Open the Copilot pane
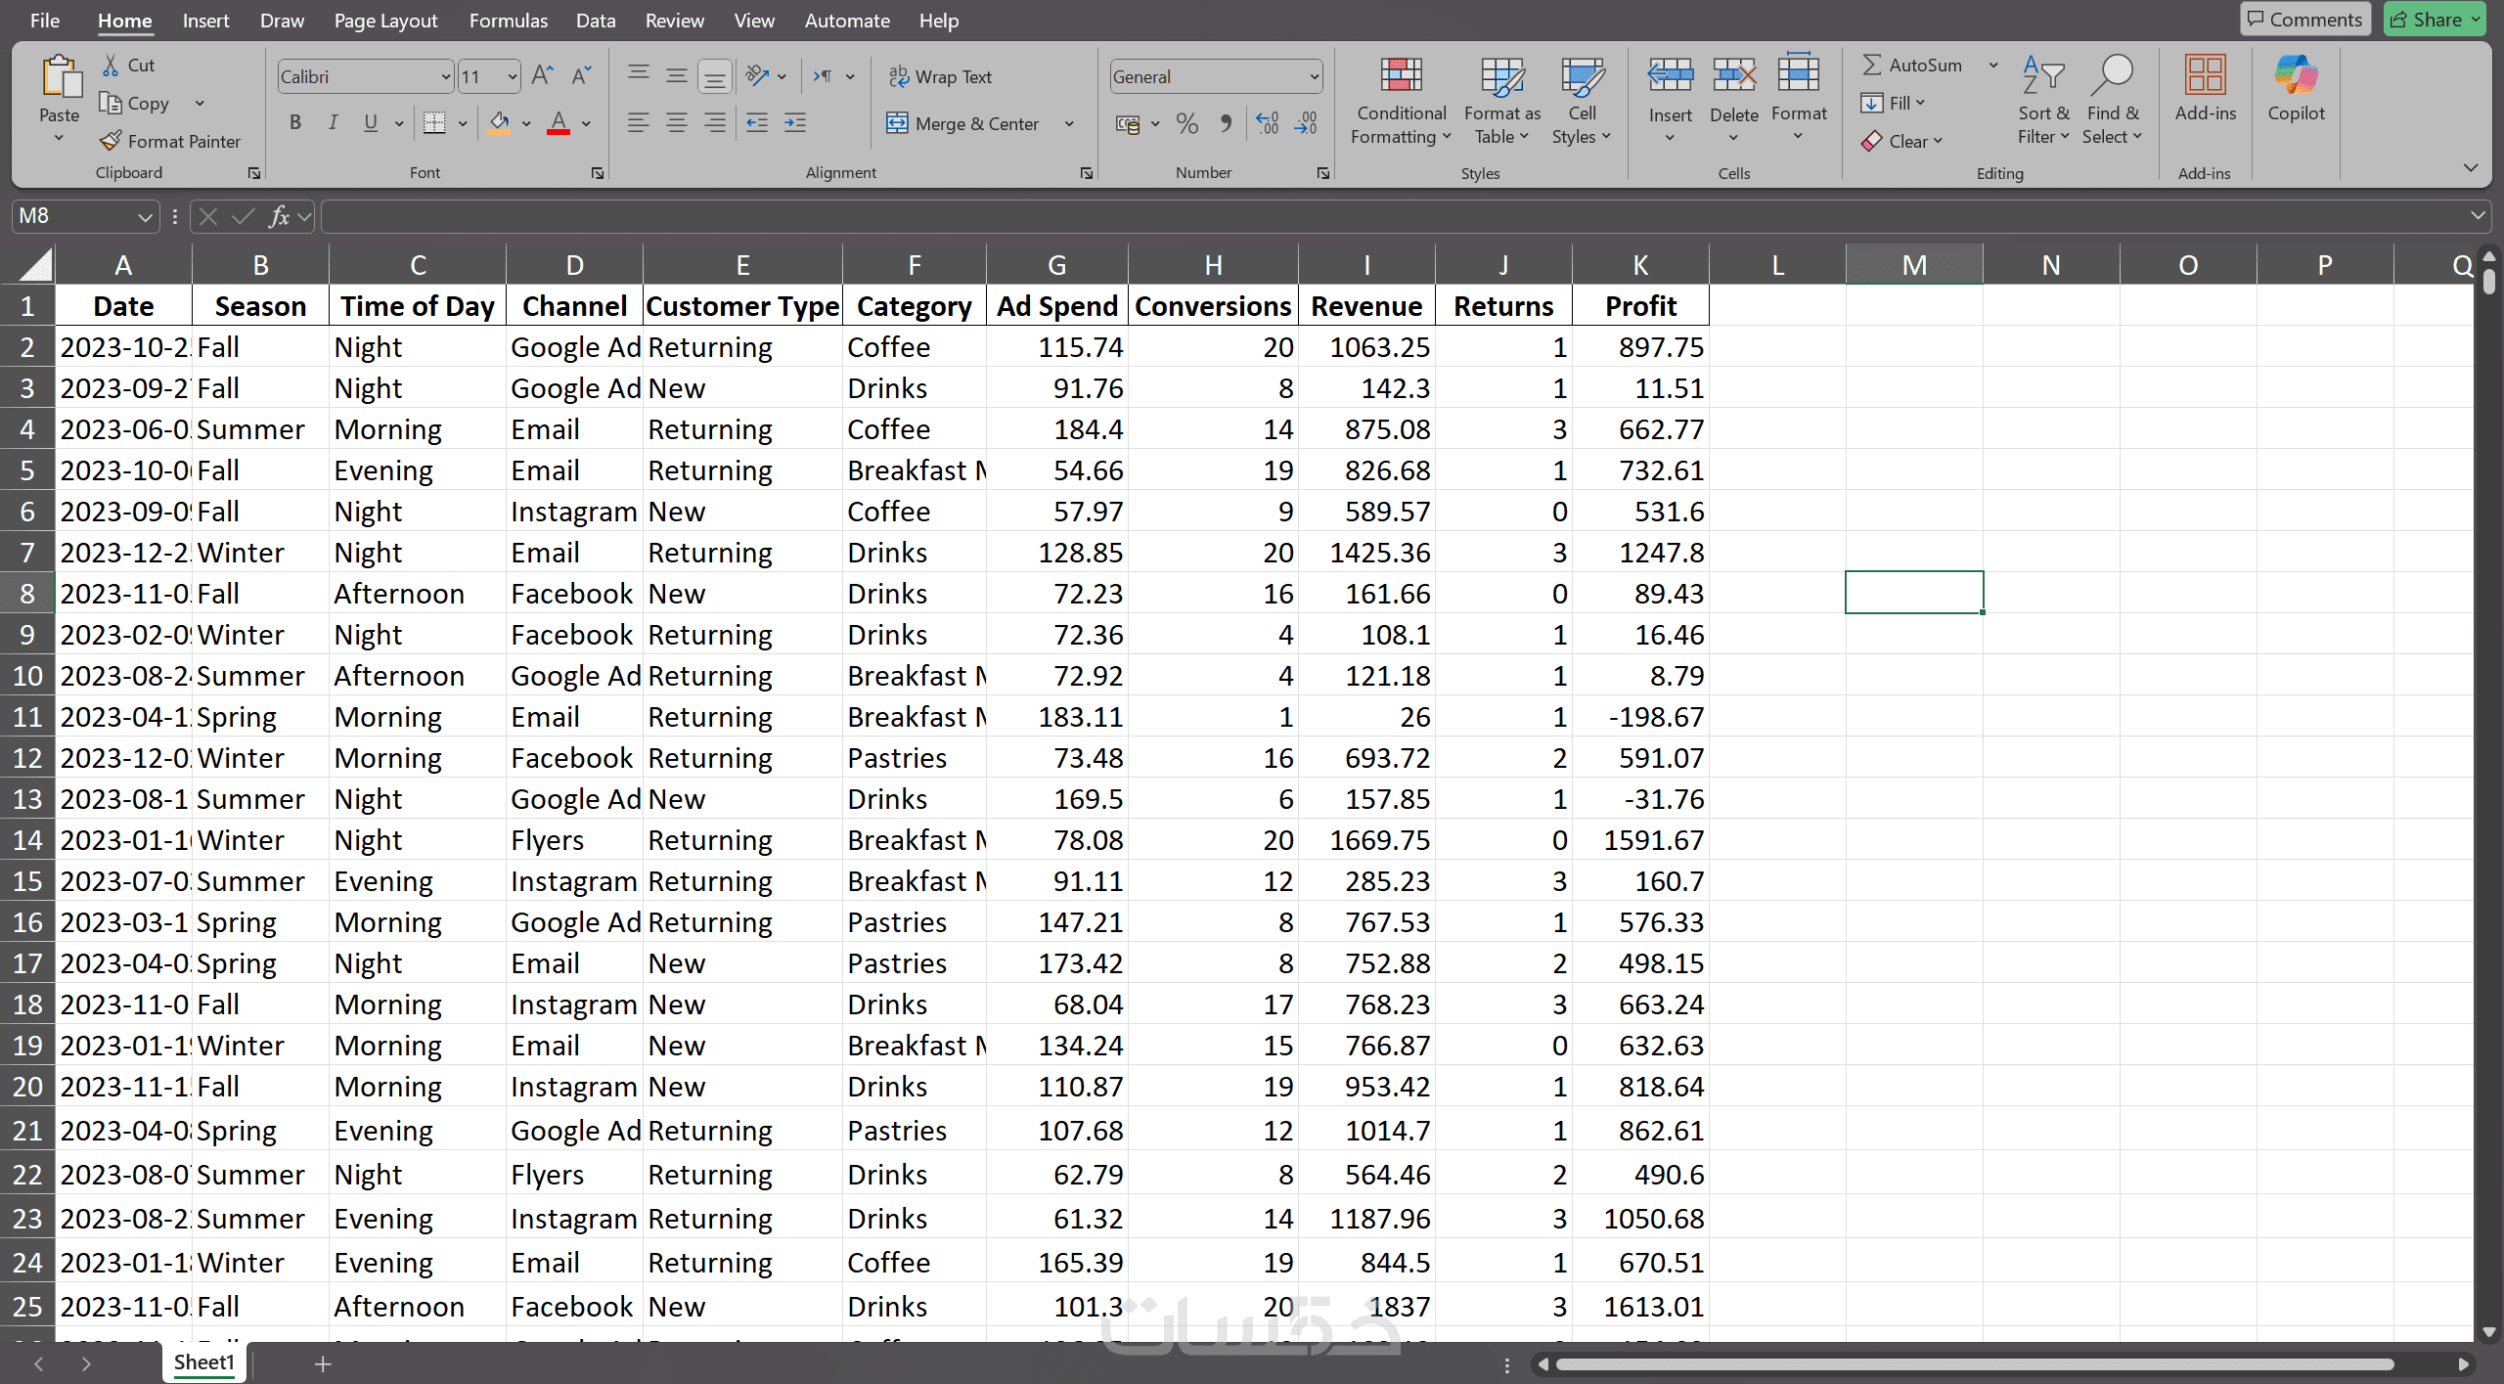 (x=2295, y=88)
